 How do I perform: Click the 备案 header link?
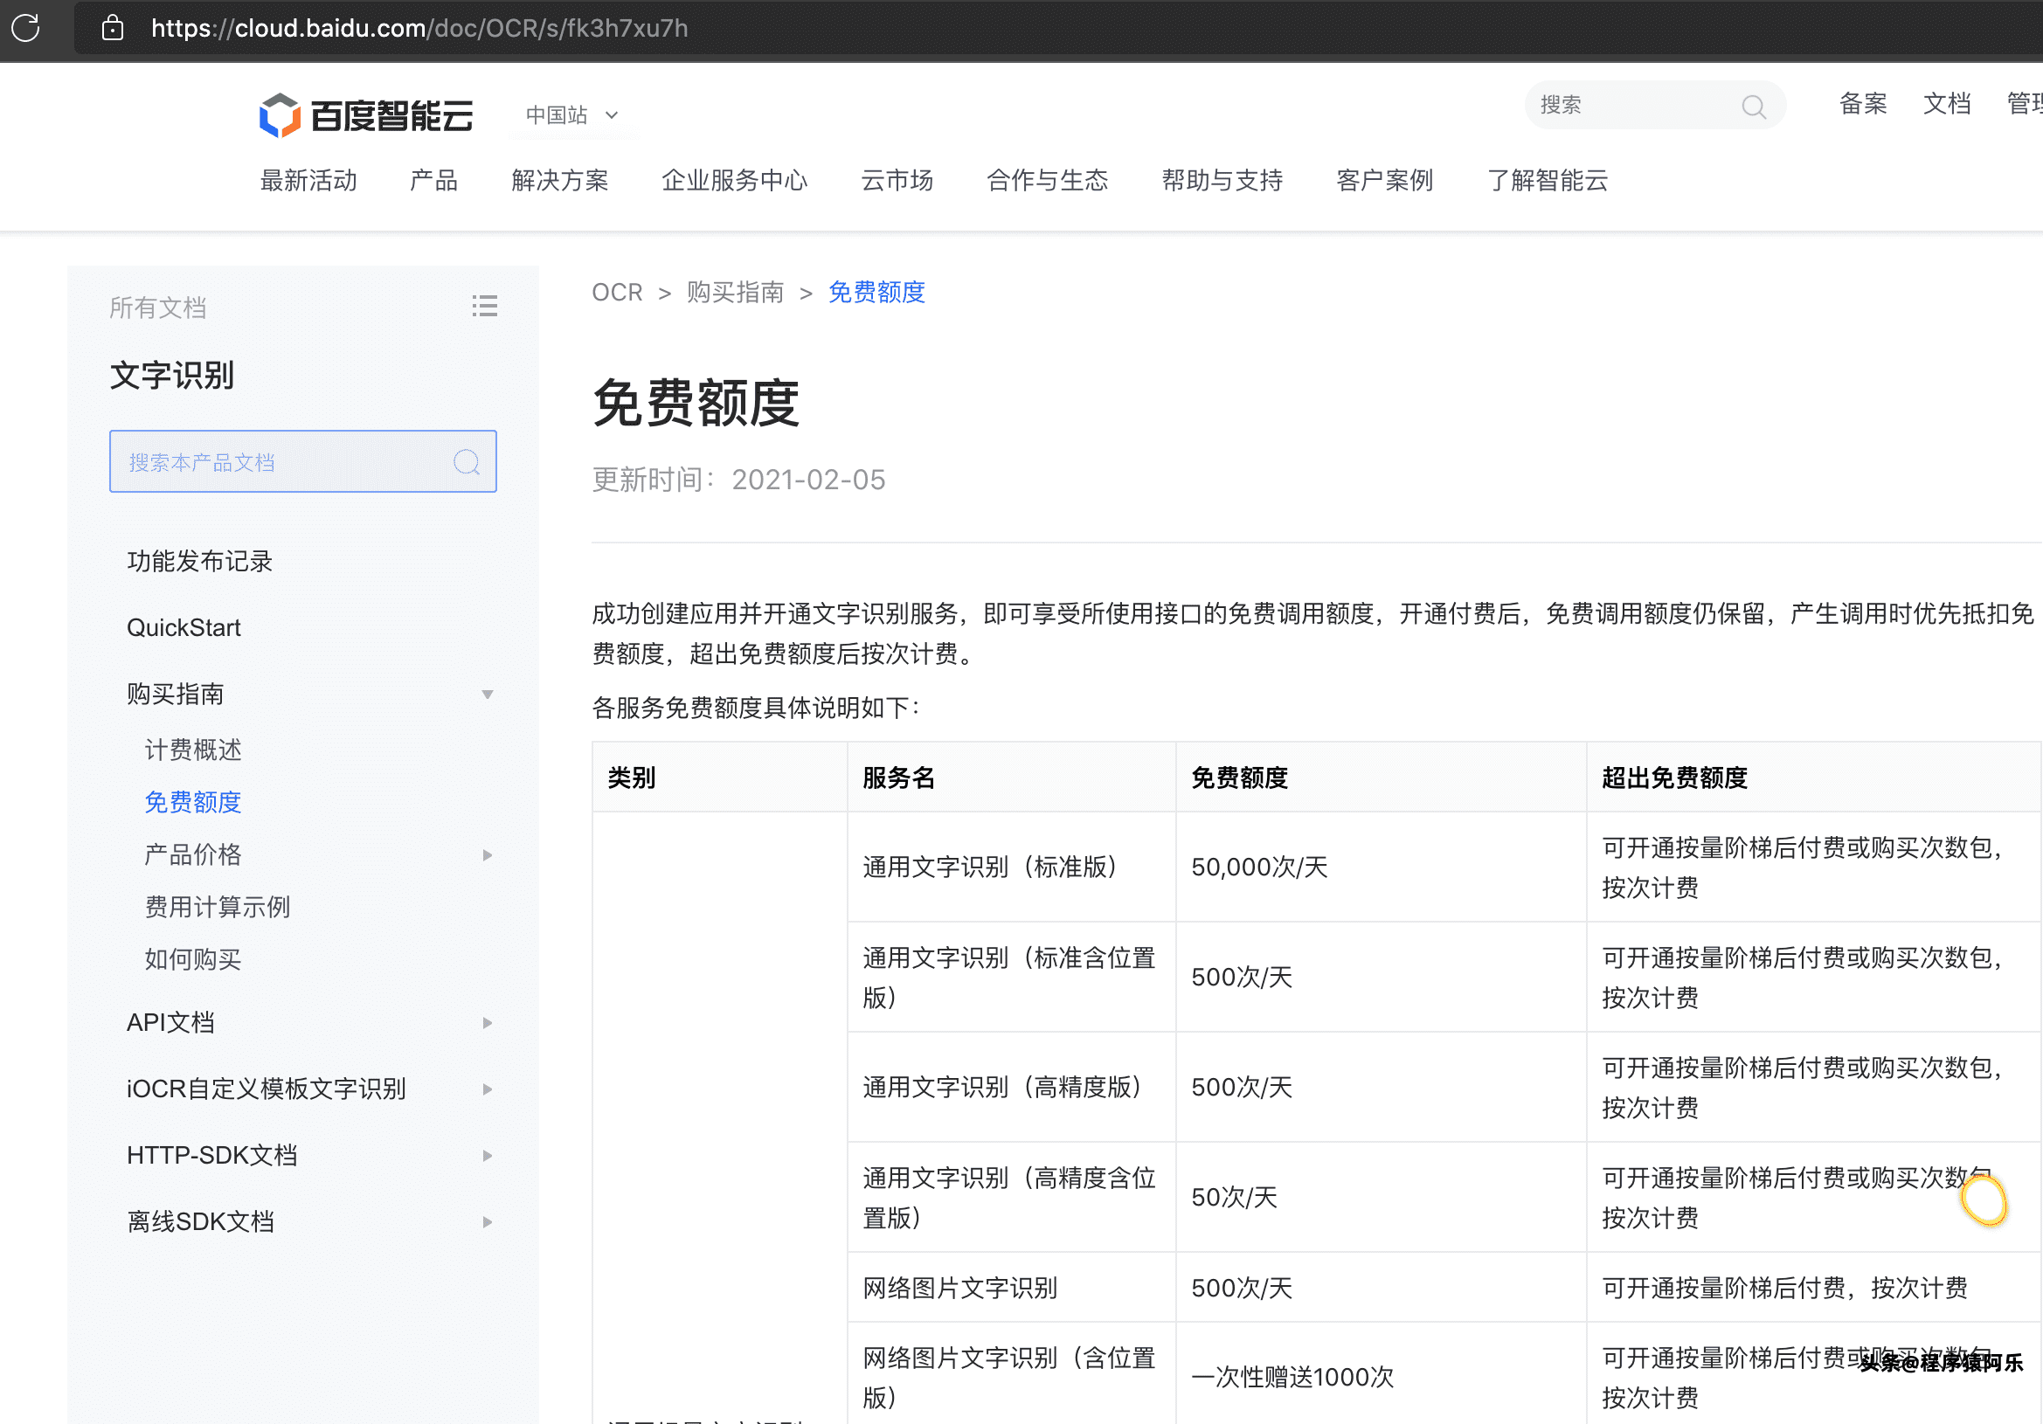[1863, 104]
